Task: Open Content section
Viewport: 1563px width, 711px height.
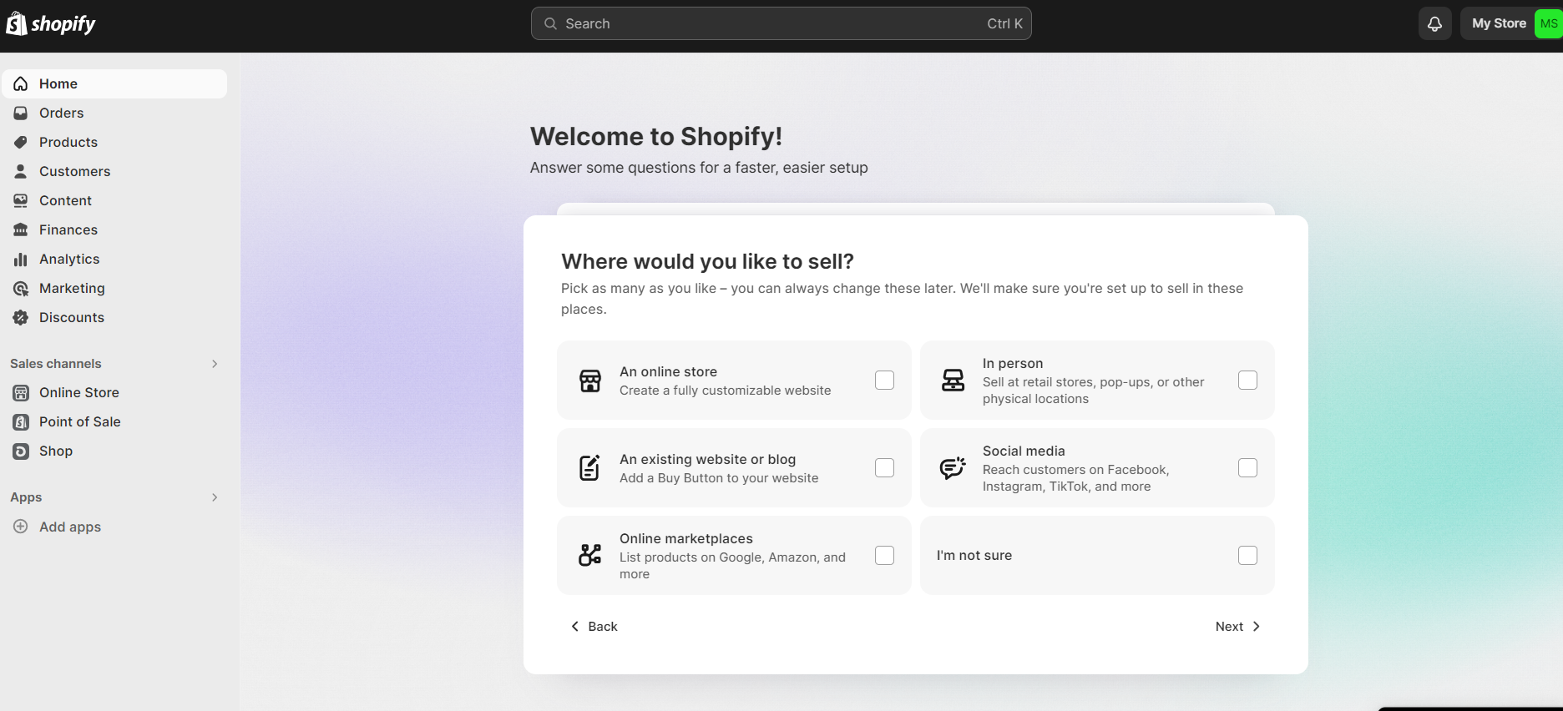Action: (114, 200)
